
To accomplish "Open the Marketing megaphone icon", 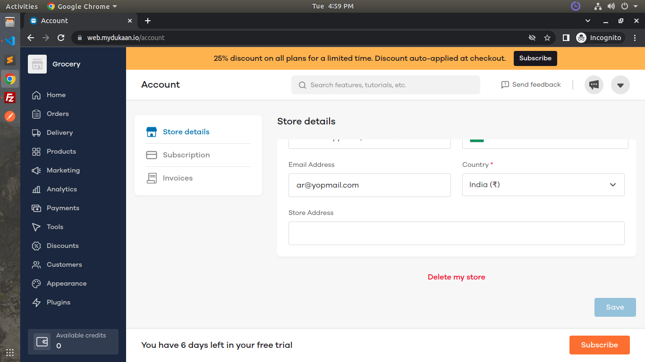I will [x=36, y=171].
